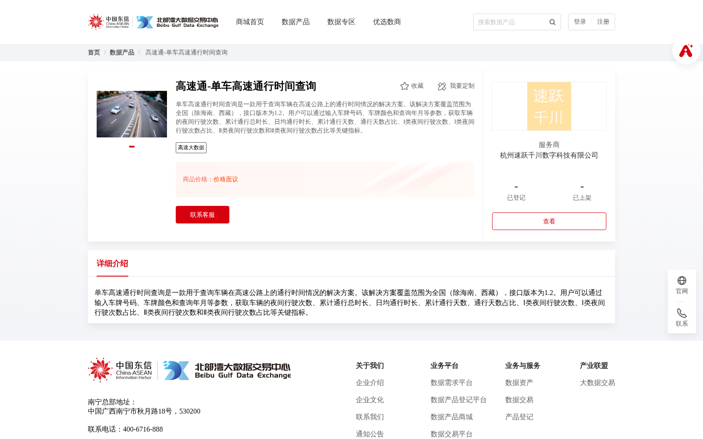Screen dimensions: 703x439
Task: Click the 查看 button for the service provider
Action: 549,221
